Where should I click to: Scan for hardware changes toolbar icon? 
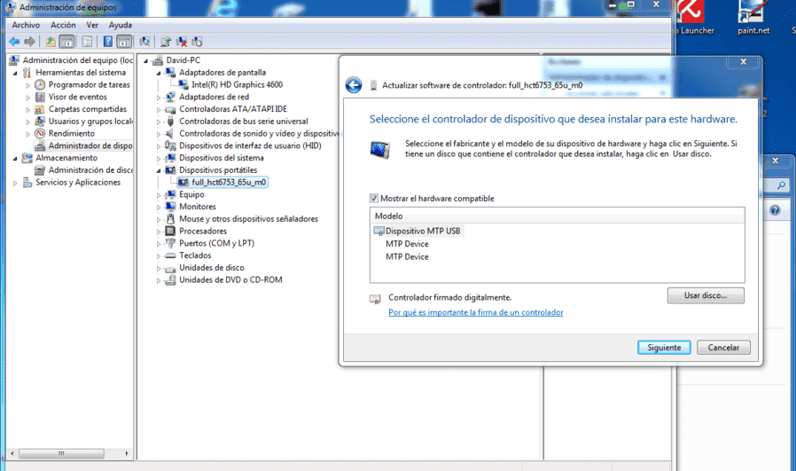pyautogui.click(x=144, y=42)
